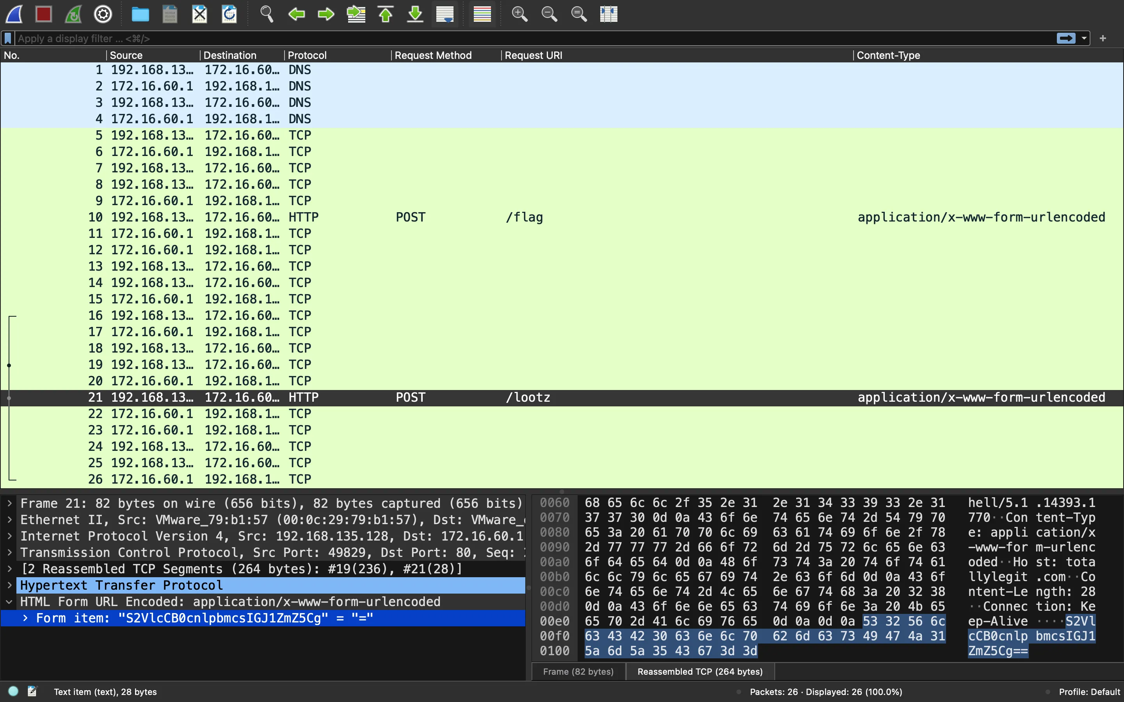
Task: Expand the Ethernet II tree node
Action: [9, 519]
